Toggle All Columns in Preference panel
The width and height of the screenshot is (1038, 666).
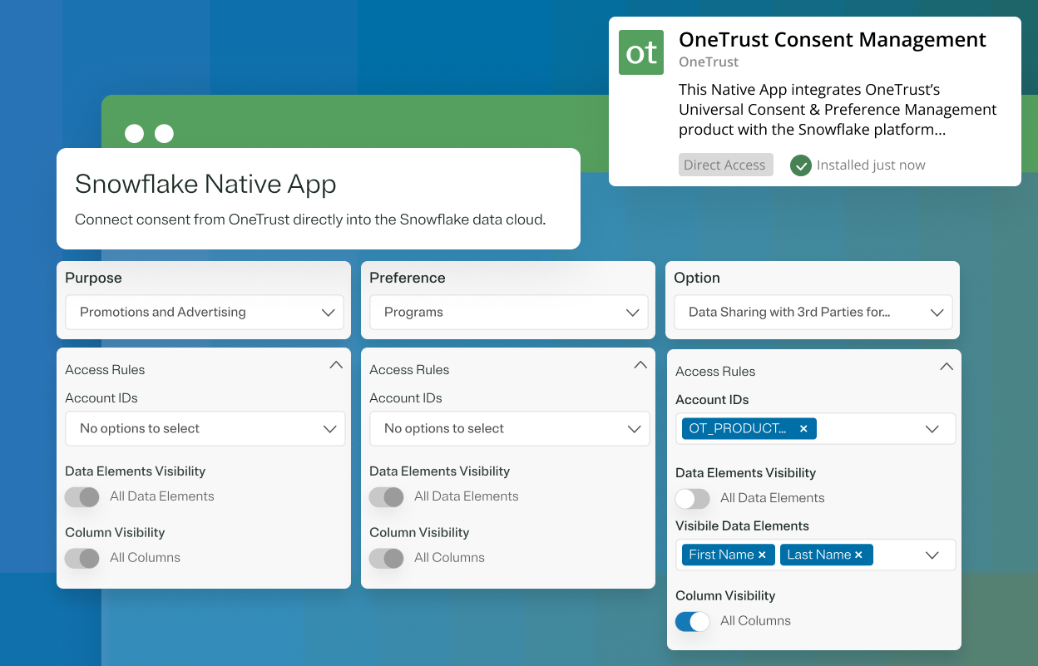[386, 557]
